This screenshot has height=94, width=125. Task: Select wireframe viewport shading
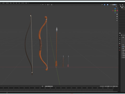(112, 5)
